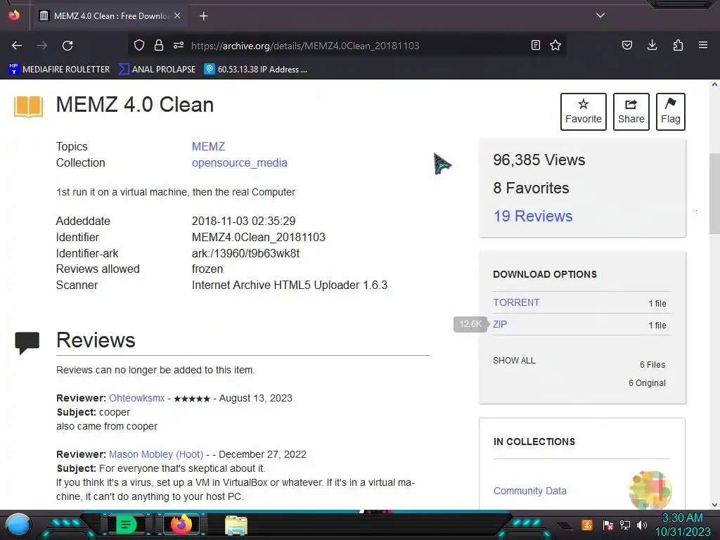Click the 6 Original text

(x=647, y=383)
